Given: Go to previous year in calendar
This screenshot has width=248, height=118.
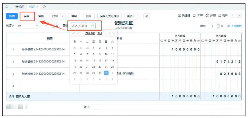Looking at the screenshot, I should pos(73,33).
